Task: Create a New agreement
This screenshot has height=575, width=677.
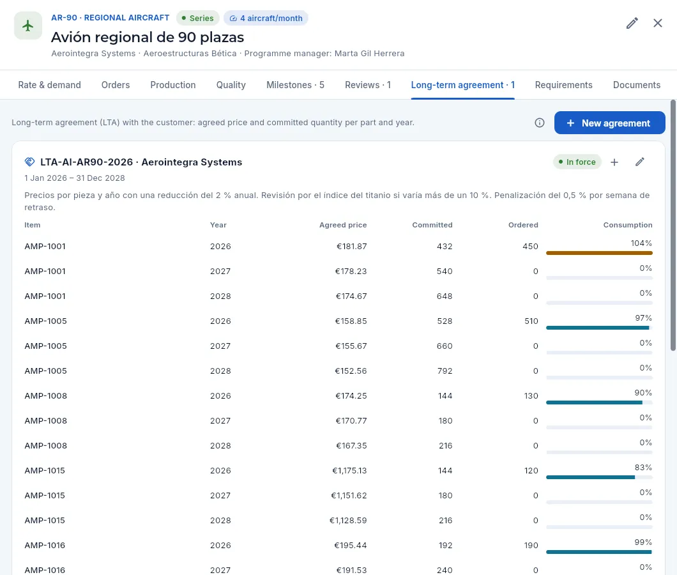Action: click(x=610, y=123)
